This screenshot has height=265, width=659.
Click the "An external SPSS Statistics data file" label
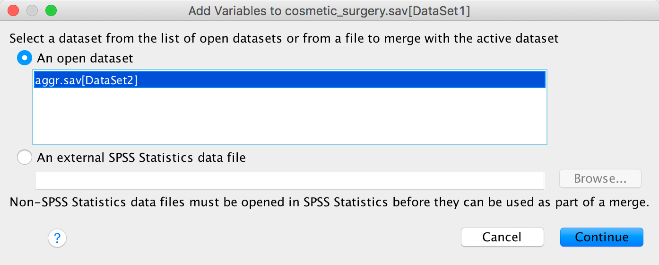[141, 157]
